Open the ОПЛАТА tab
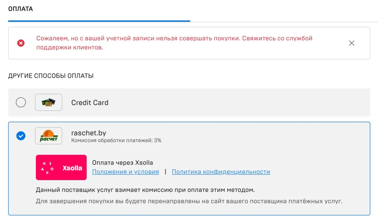The height and width of the screenshot is (220, 378). pyautogui.click(x=21, y=9)
